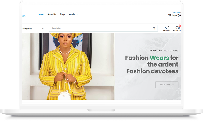Open the Categories dropdown arrow
Image resolution: width=203 pixels, height=122 pixels.
pyautogui.click(x=43, y=29)
